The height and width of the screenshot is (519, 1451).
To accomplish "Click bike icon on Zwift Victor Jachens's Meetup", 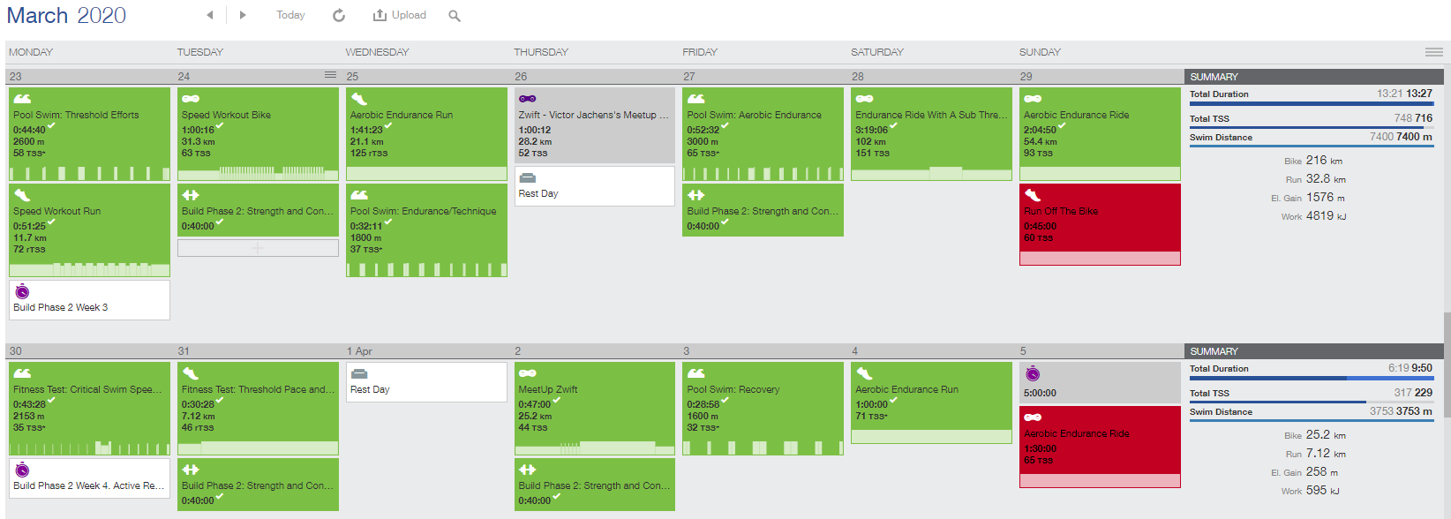I will coord(528,99).
